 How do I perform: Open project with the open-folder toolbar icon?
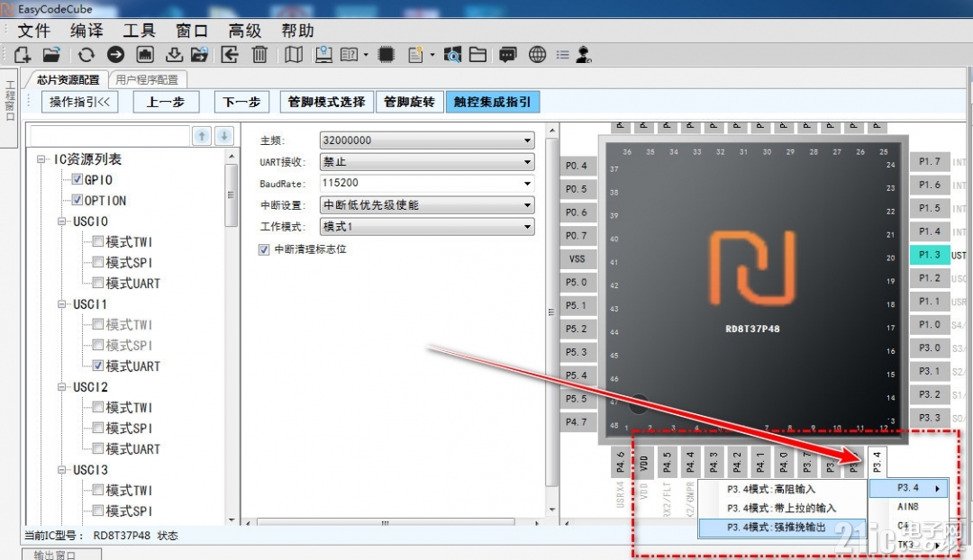[51, 55]
